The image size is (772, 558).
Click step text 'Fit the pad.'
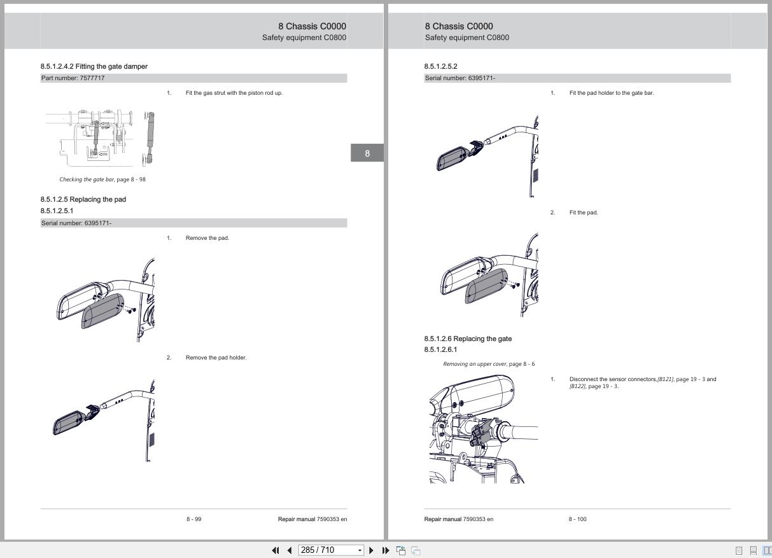pos(584,213)
